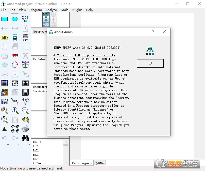Image resolution: width=205 pixels, height=171 pixels.
Task: Open the Edit menu
Action: click(x=12, y=10)
